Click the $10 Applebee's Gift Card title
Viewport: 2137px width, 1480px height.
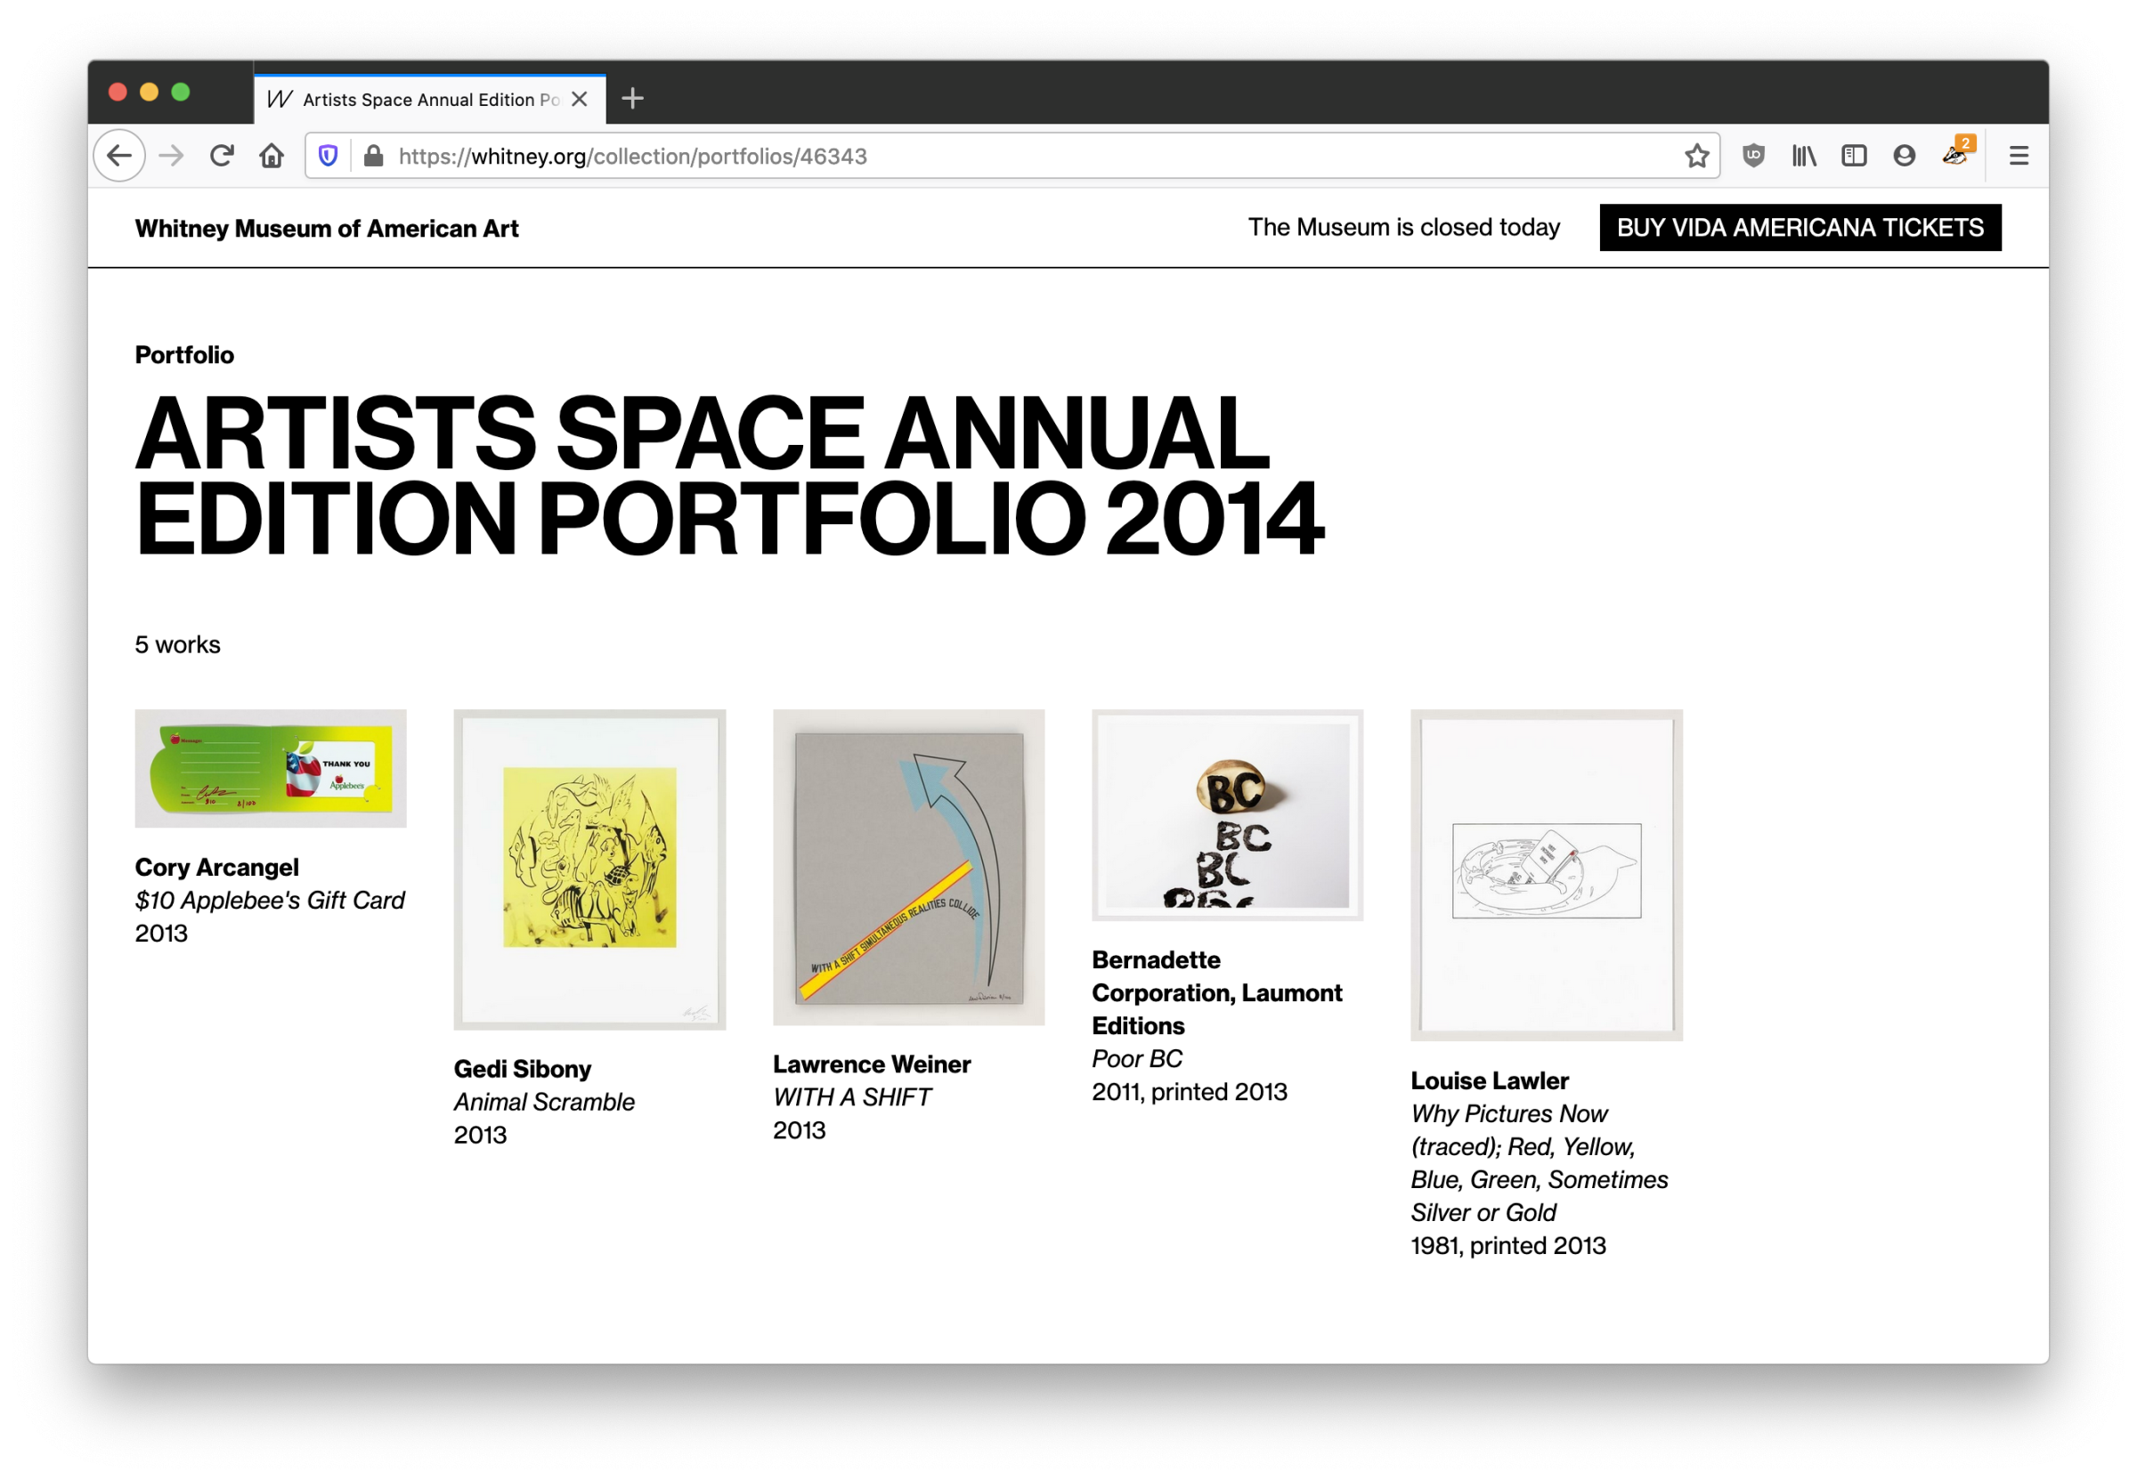click(x=270, y=901)
